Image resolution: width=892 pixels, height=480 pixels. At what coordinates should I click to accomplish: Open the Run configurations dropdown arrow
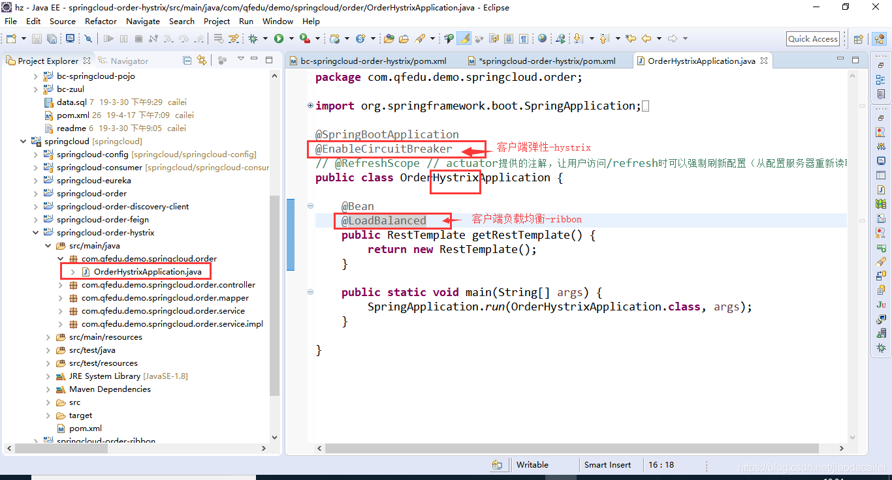pos(291,38)
